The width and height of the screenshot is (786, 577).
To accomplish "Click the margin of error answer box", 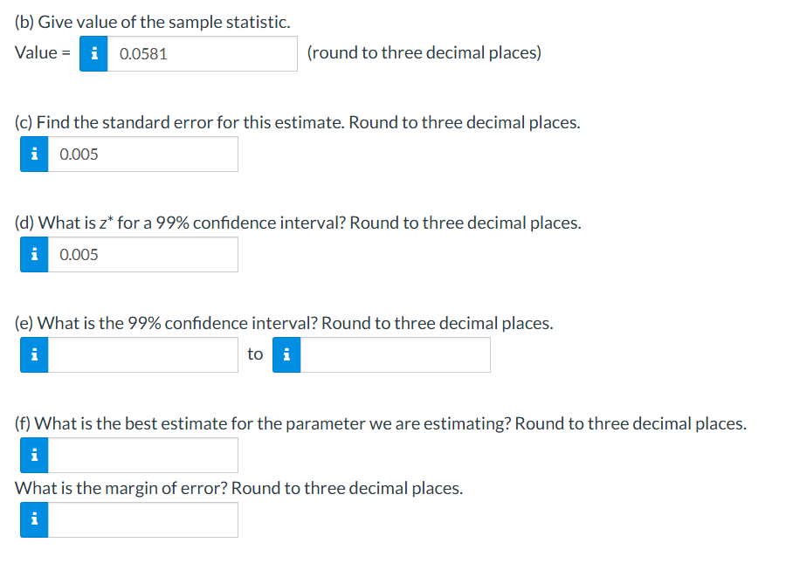I will click(144, 519).
